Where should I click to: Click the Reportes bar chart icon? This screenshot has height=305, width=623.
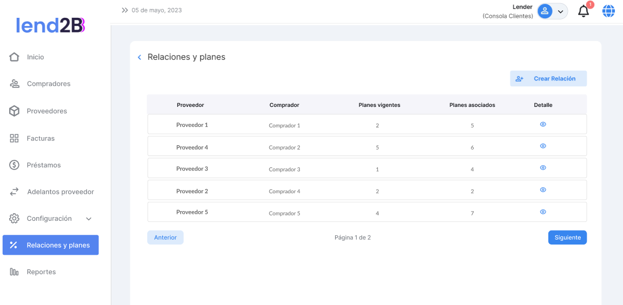click(x=14, y=272)
